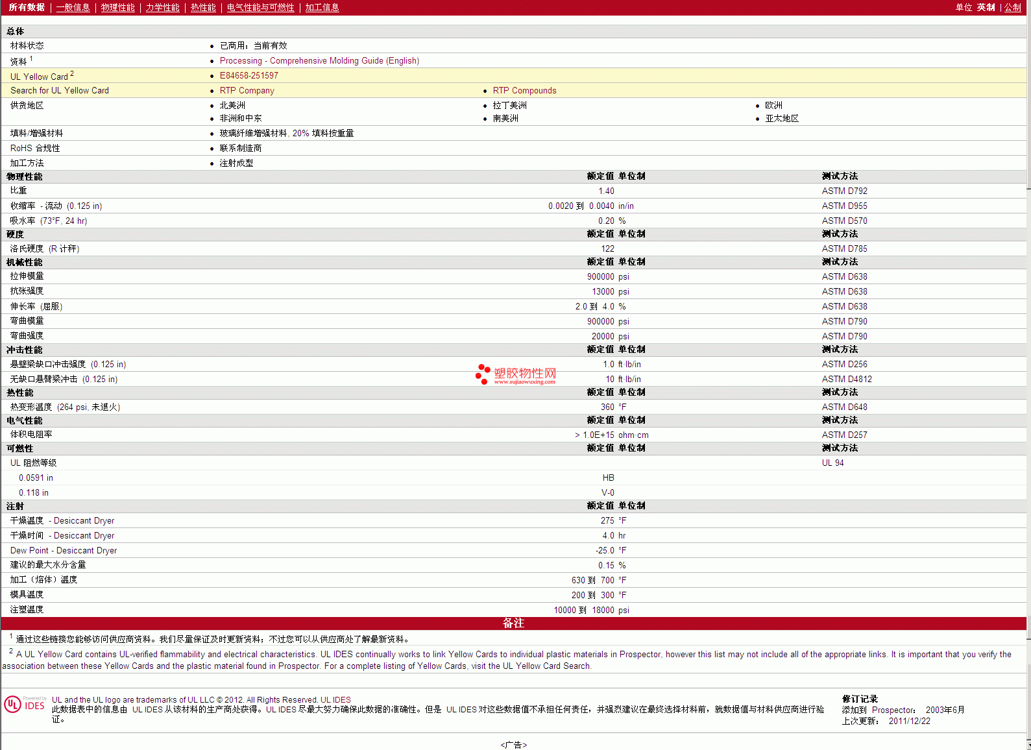
Task: Switch to the 加工信息 tab
Action: [x=322, y=7]
